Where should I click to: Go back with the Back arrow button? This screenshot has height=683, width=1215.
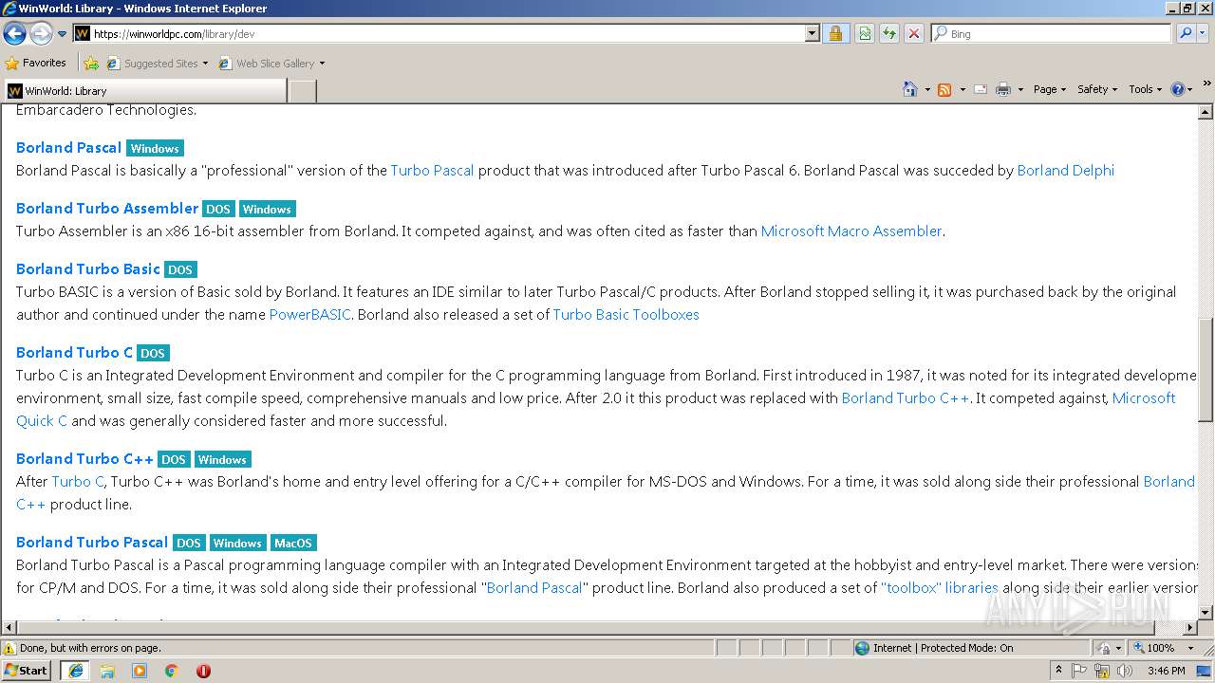(x=15, y=34)
